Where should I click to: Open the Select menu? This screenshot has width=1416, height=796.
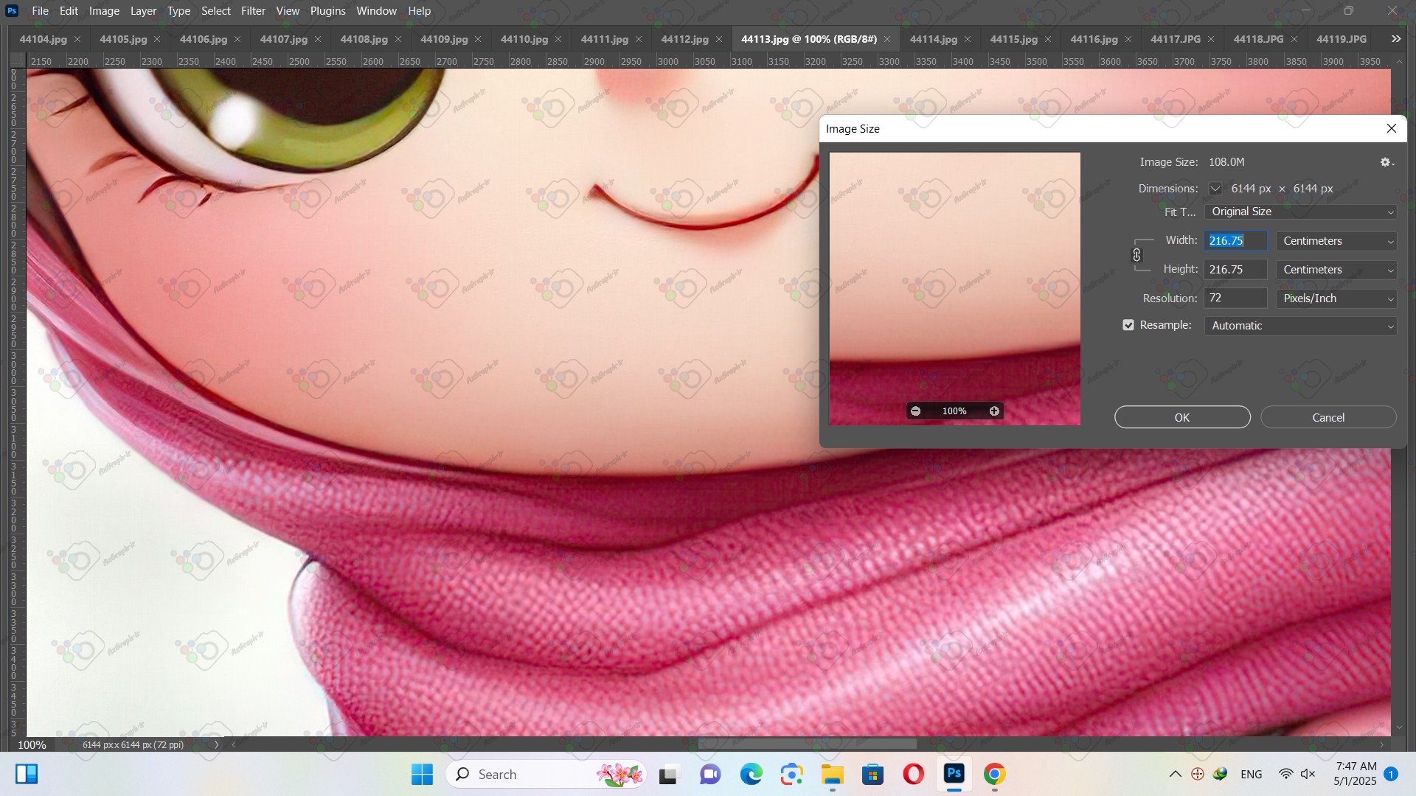click(216, 11)
